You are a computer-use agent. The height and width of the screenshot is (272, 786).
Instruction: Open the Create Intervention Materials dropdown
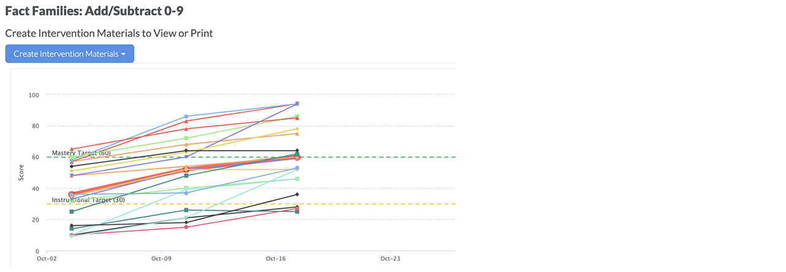click(69, 54)
